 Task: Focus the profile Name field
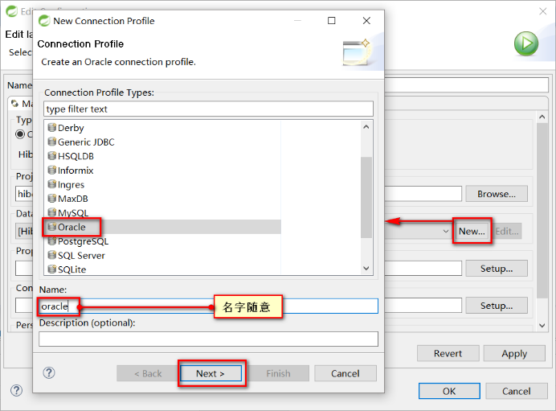(x=209, y=306)
